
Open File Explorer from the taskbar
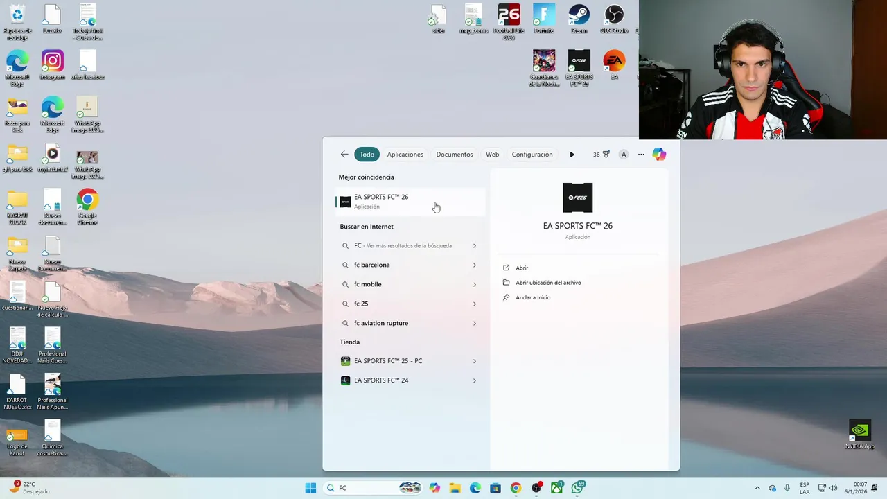pos(455,488)
